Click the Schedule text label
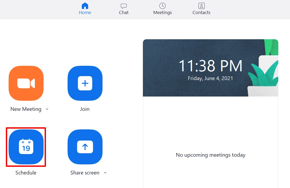 pyautogui.click(x=26, y=173)
